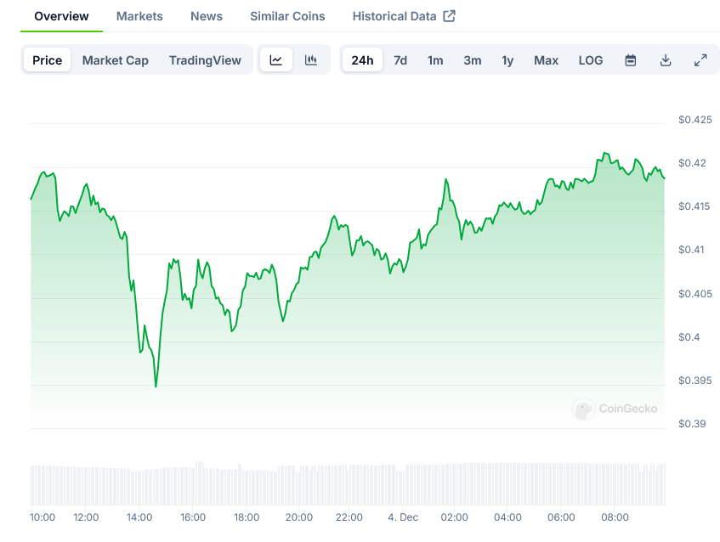Screen dimensions: 720x542
Task: Switch chart to Market Cap
Action: (116, 60)
